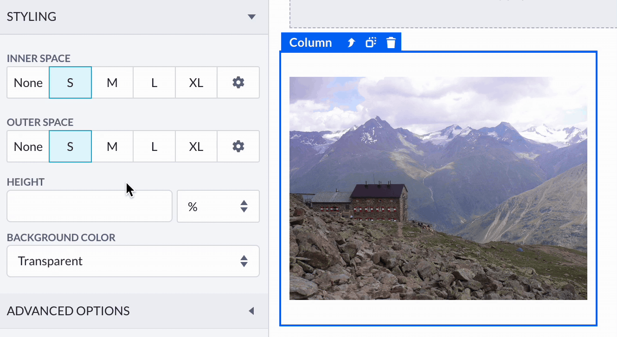Set Inner Space to XL
The image size is (617, 337).
196,82
